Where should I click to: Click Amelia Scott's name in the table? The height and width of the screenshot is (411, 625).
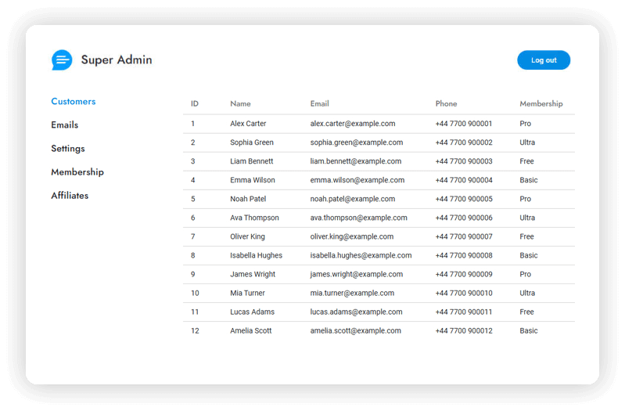tap(250, 330)
